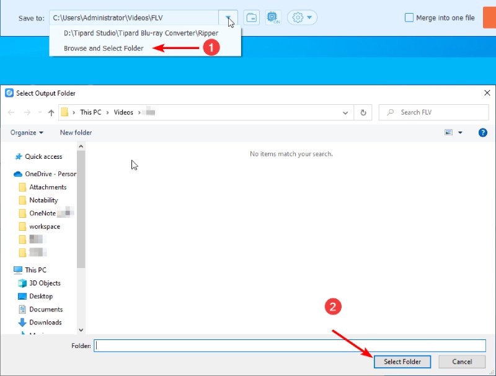This screenshot has width=496, height=376.
Task: Toggle the hardware acceleration chip icon
Action: pos(273,18)
